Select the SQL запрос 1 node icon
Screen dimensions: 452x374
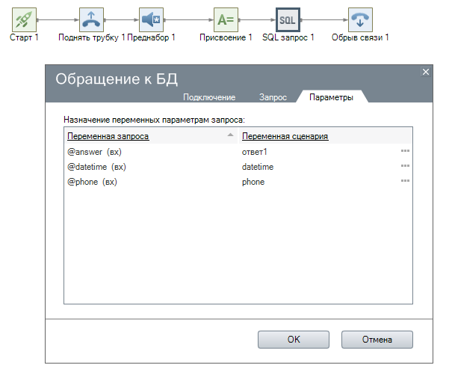tap(288, 19)
